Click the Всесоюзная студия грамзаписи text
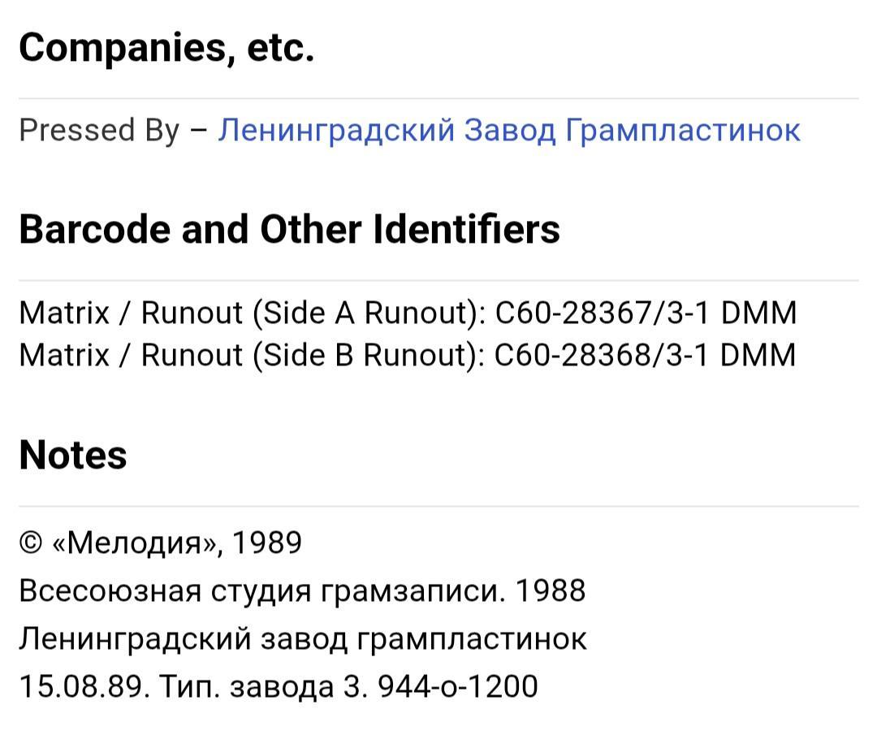Screen dimensions: 877x735 tap(262, 590)
